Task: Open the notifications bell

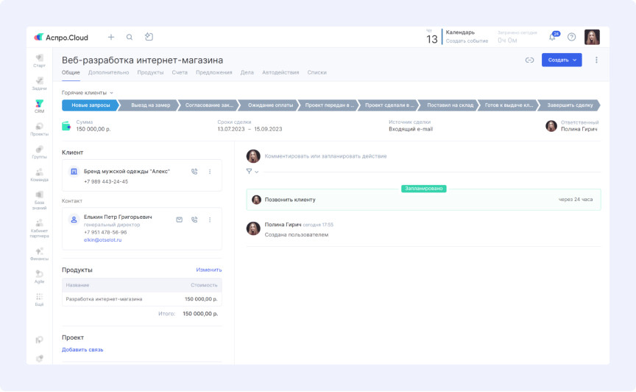Action: 553,38
